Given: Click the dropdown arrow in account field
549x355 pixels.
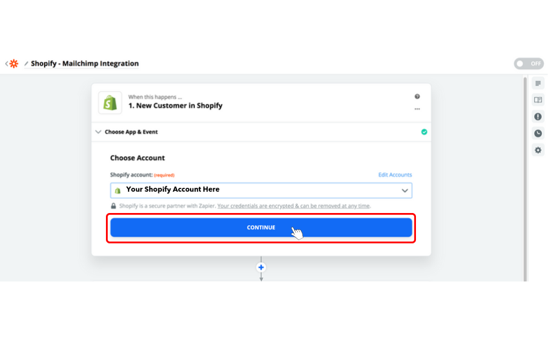Looking at the screenshot, I should (x=405, y=190).
